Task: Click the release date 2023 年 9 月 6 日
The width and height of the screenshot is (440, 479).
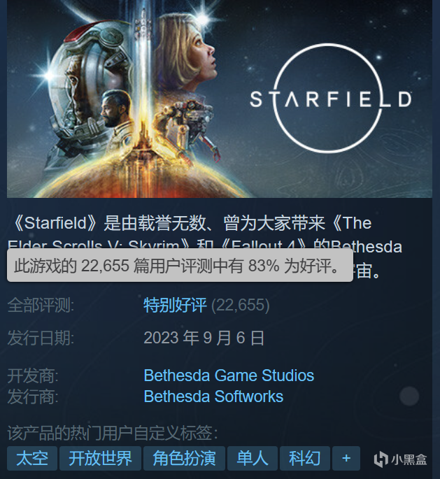Action: tap(204, 338)
